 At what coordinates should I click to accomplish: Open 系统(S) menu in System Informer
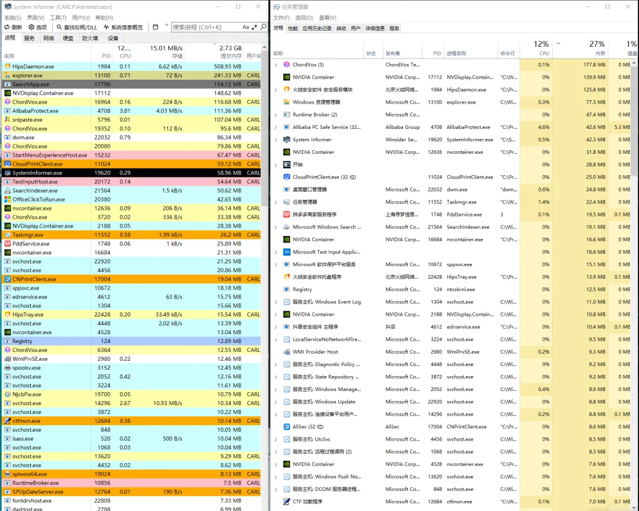(12, 18)
